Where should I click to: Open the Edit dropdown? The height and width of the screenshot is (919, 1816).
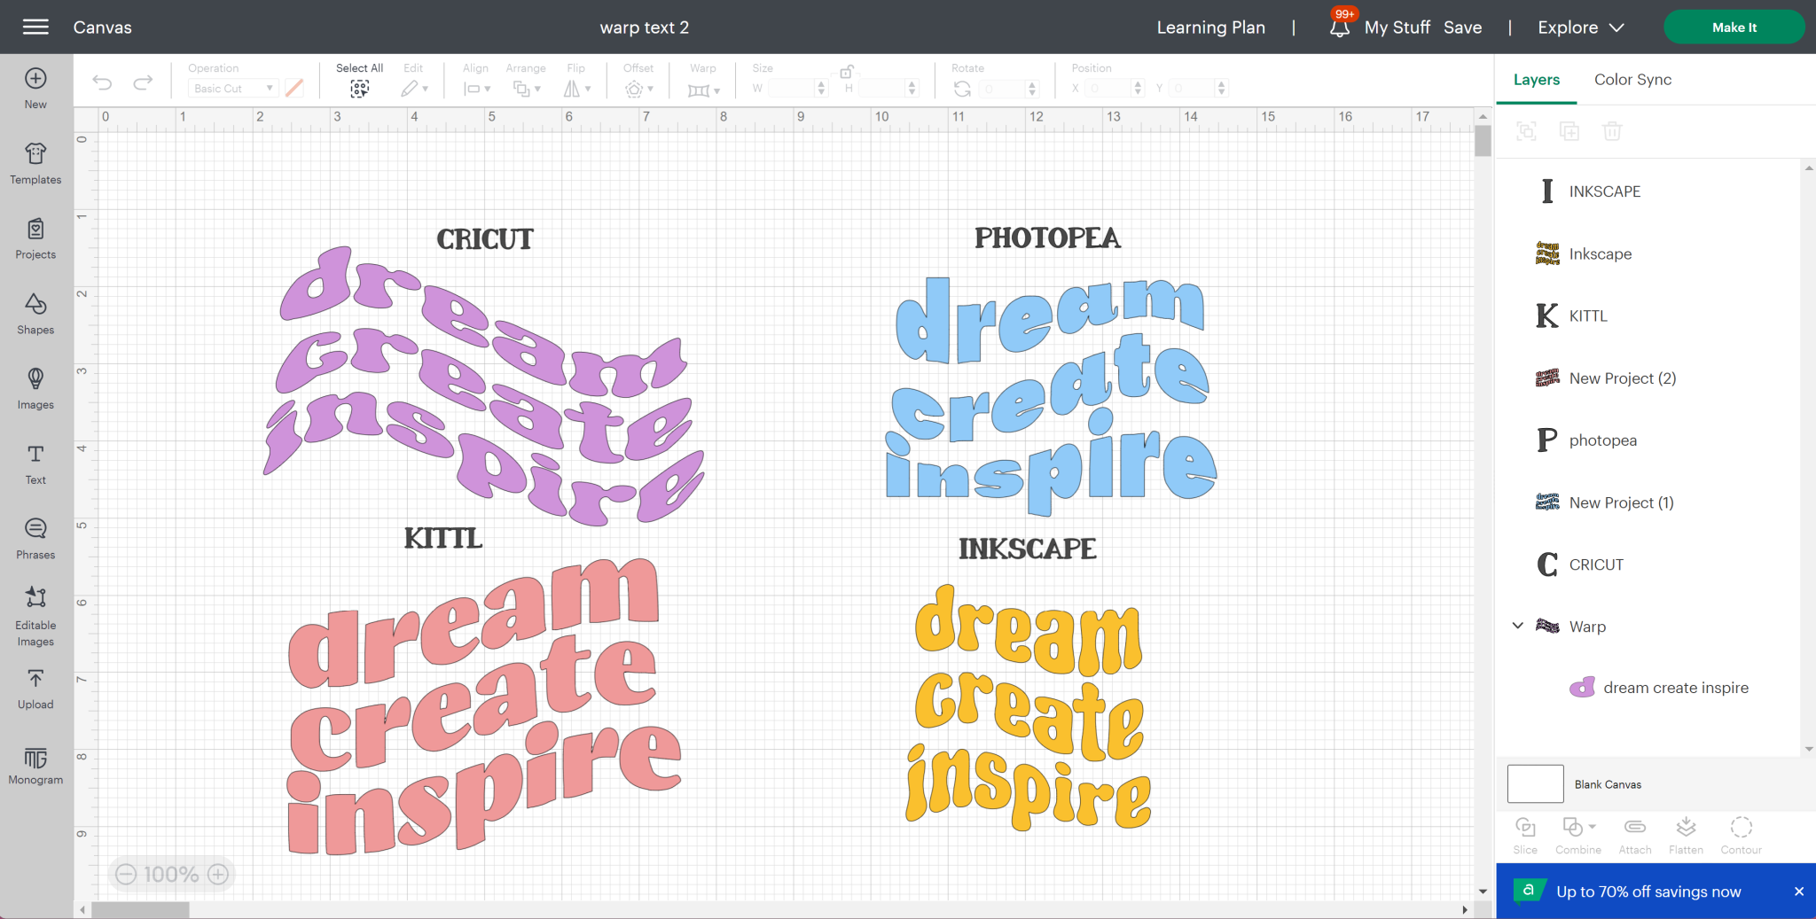[414, 89]
